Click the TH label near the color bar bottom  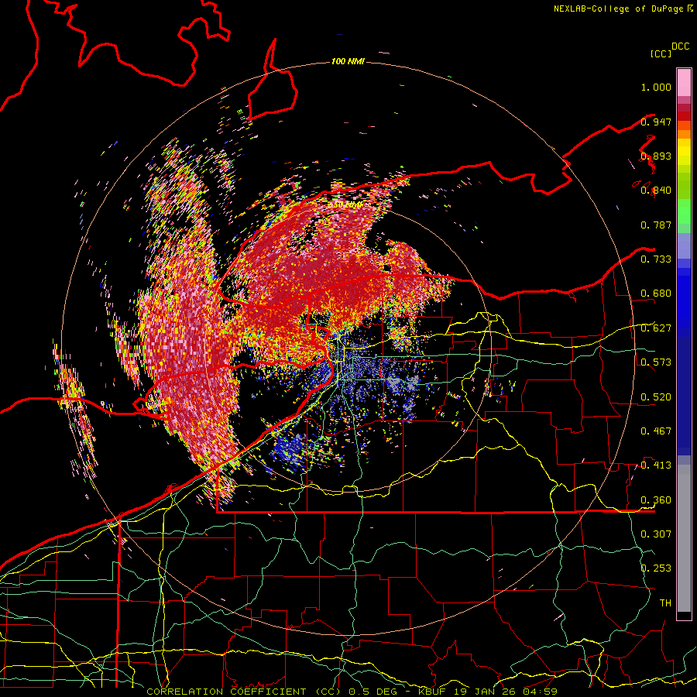[x=665, y=603]
